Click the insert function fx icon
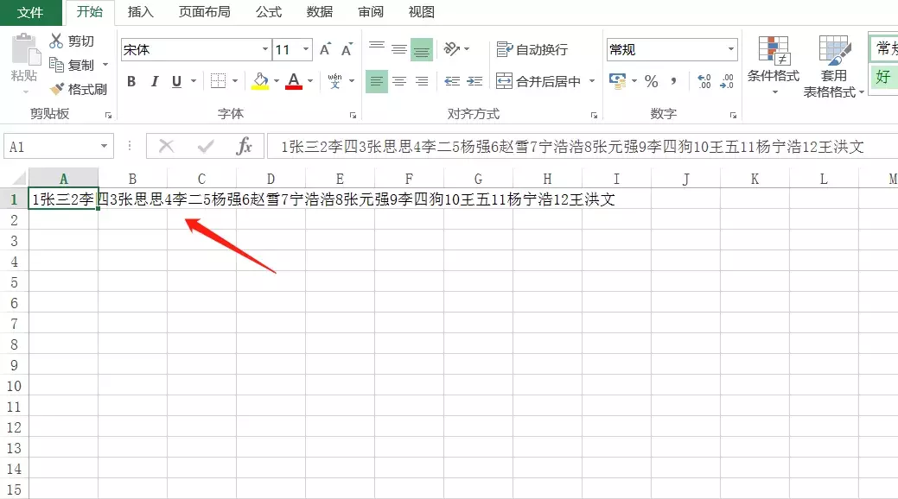 [245, 147]
